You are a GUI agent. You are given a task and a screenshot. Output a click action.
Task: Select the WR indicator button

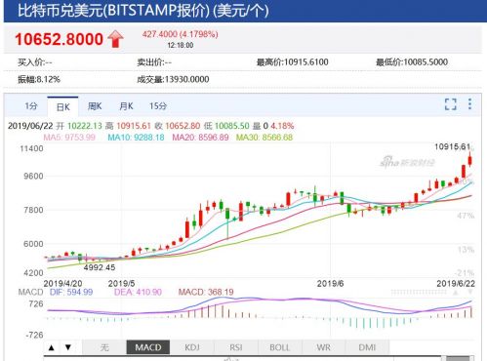click(323, 347)
